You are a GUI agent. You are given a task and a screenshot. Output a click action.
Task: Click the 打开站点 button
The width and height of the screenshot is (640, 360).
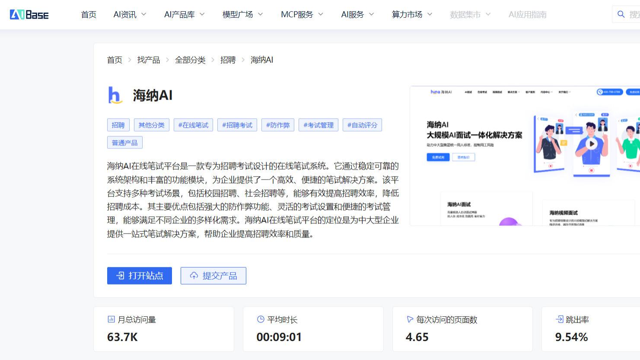pyautogui.click(x=140, y=276)
